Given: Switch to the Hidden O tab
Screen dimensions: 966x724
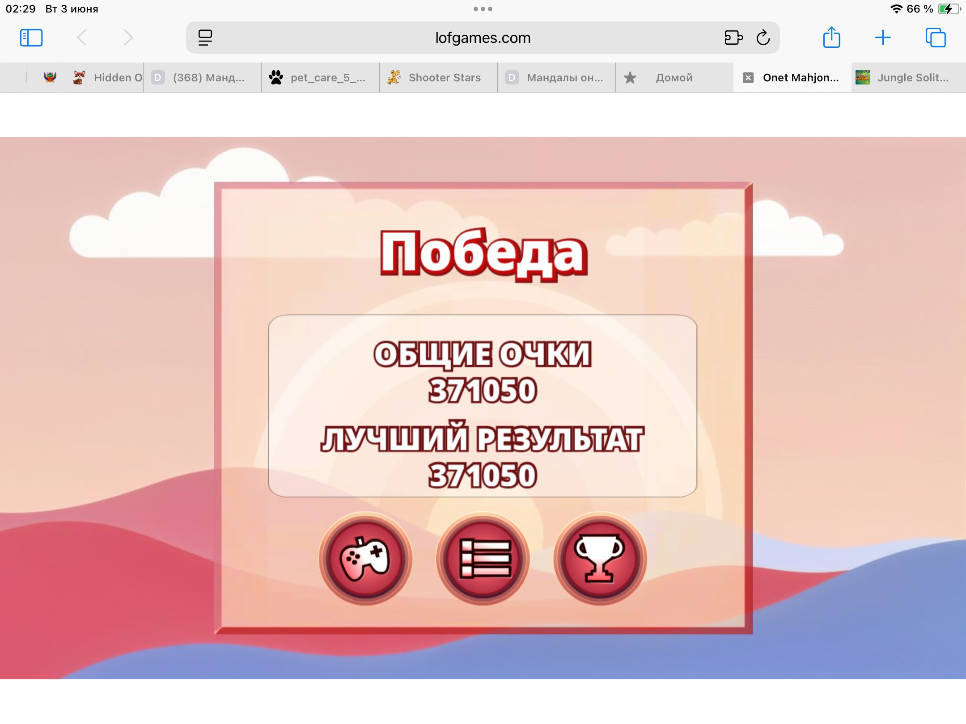Looking at the screenshot, I should pos(102,78).
